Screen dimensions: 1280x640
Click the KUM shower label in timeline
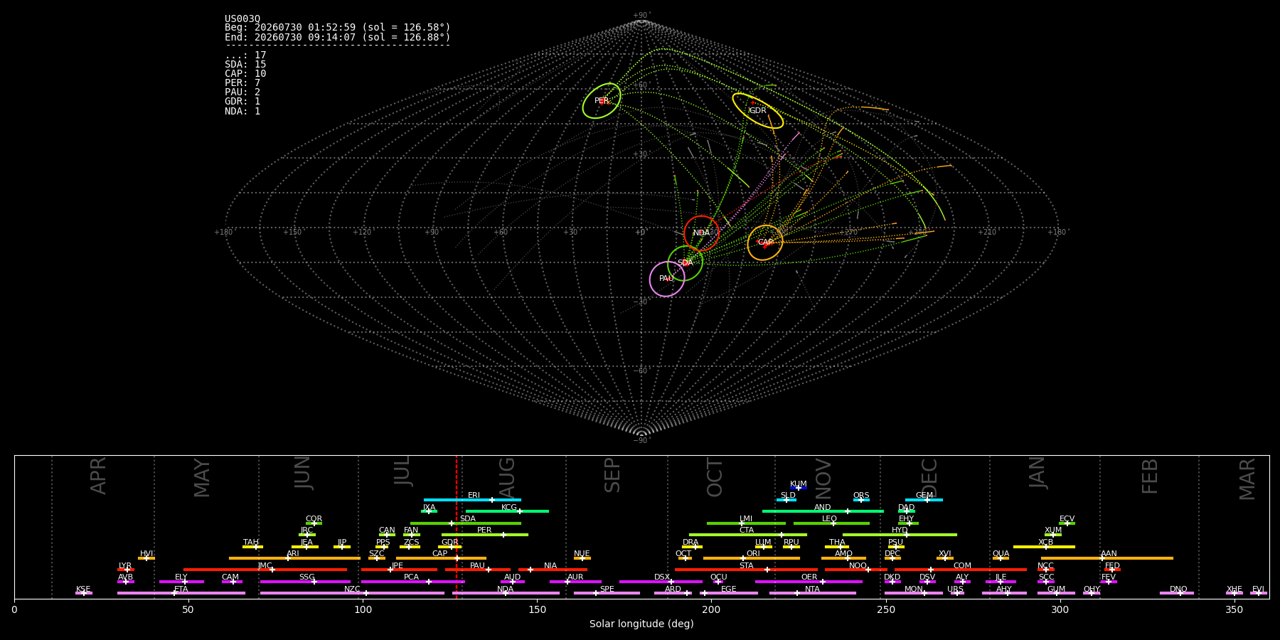point(799,484)
